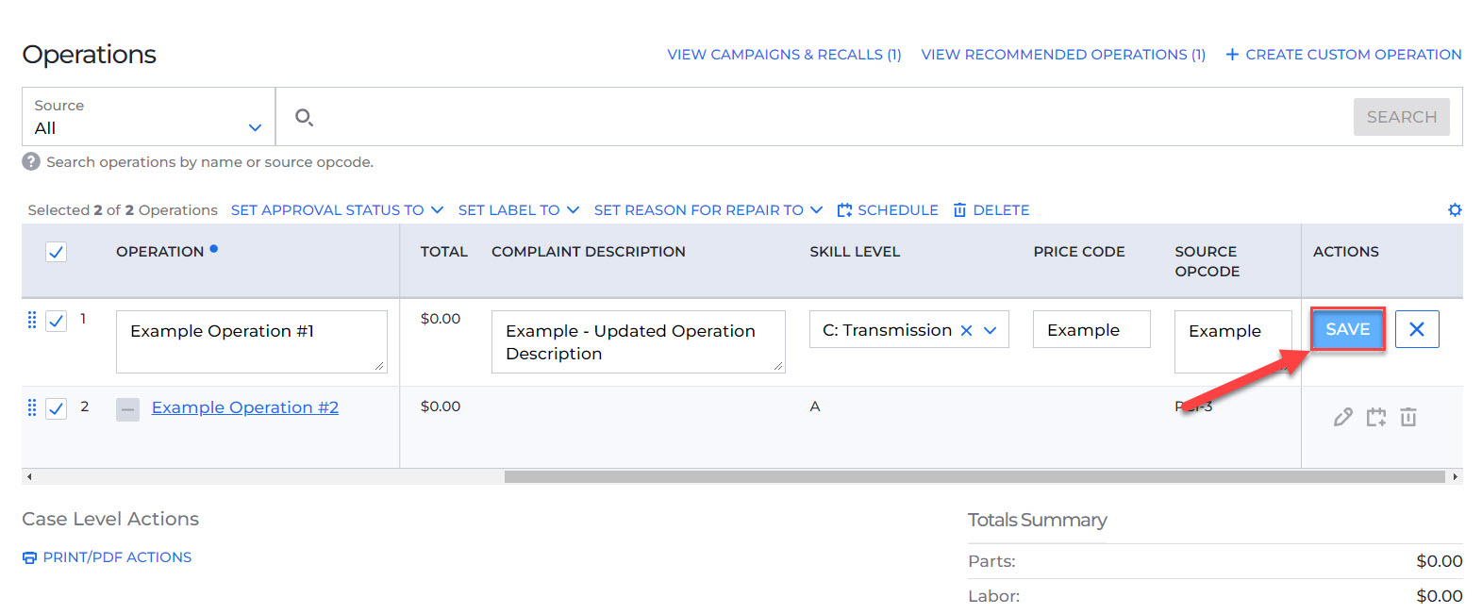
Task: Click the help question mark icon
Action: (x=31, y=162)
